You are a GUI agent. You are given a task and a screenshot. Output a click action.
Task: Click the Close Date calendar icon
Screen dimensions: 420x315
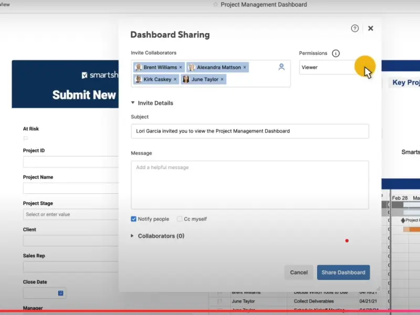(60, 293)
